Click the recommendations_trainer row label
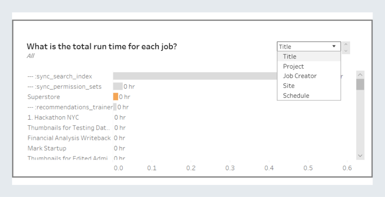The image size is (385, 197). click(x=70, y=107)
